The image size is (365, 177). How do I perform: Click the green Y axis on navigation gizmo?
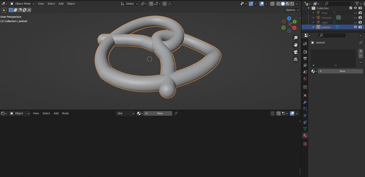tap(294, 22)
